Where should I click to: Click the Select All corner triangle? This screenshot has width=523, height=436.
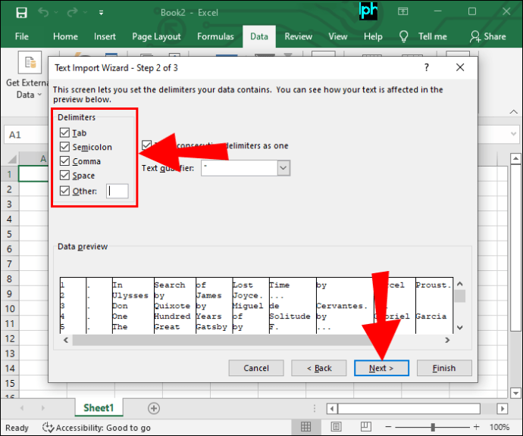pos(11,159)
